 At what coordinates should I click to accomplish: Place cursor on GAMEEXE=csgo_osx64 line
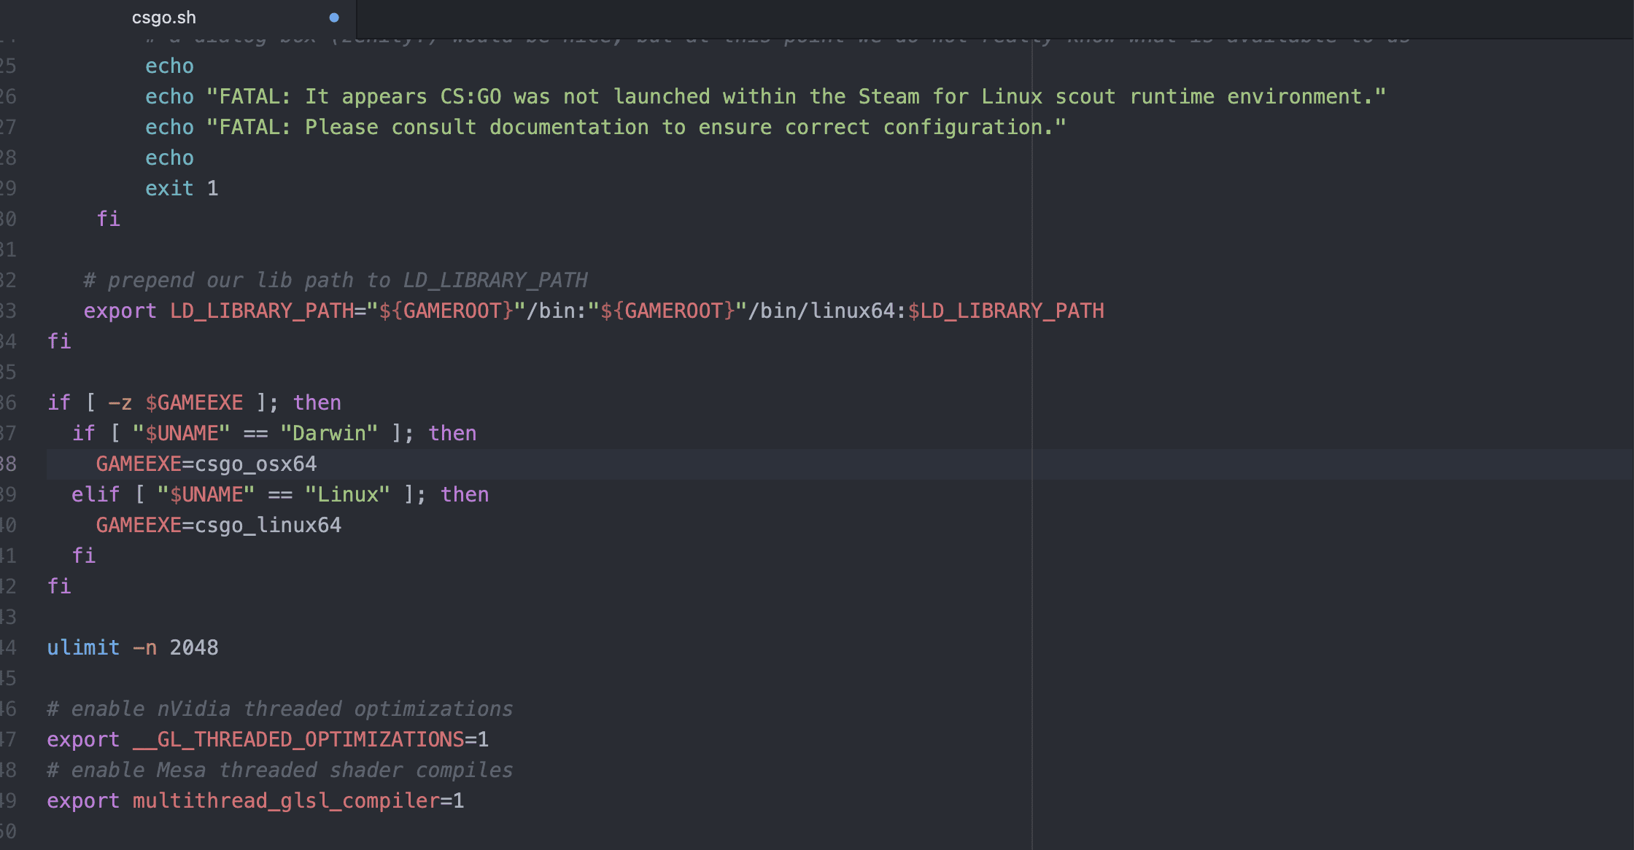[x=206, y=464]
